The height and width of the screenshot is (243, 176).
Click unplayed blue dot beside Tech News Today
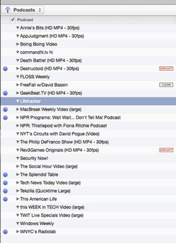(5, 183)
